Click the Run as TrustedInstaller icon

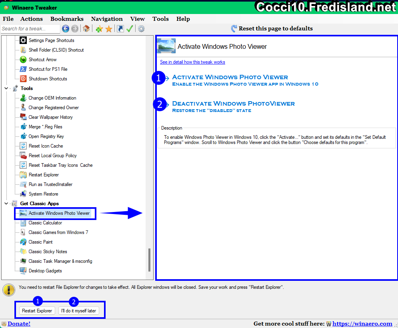point(23,184)
